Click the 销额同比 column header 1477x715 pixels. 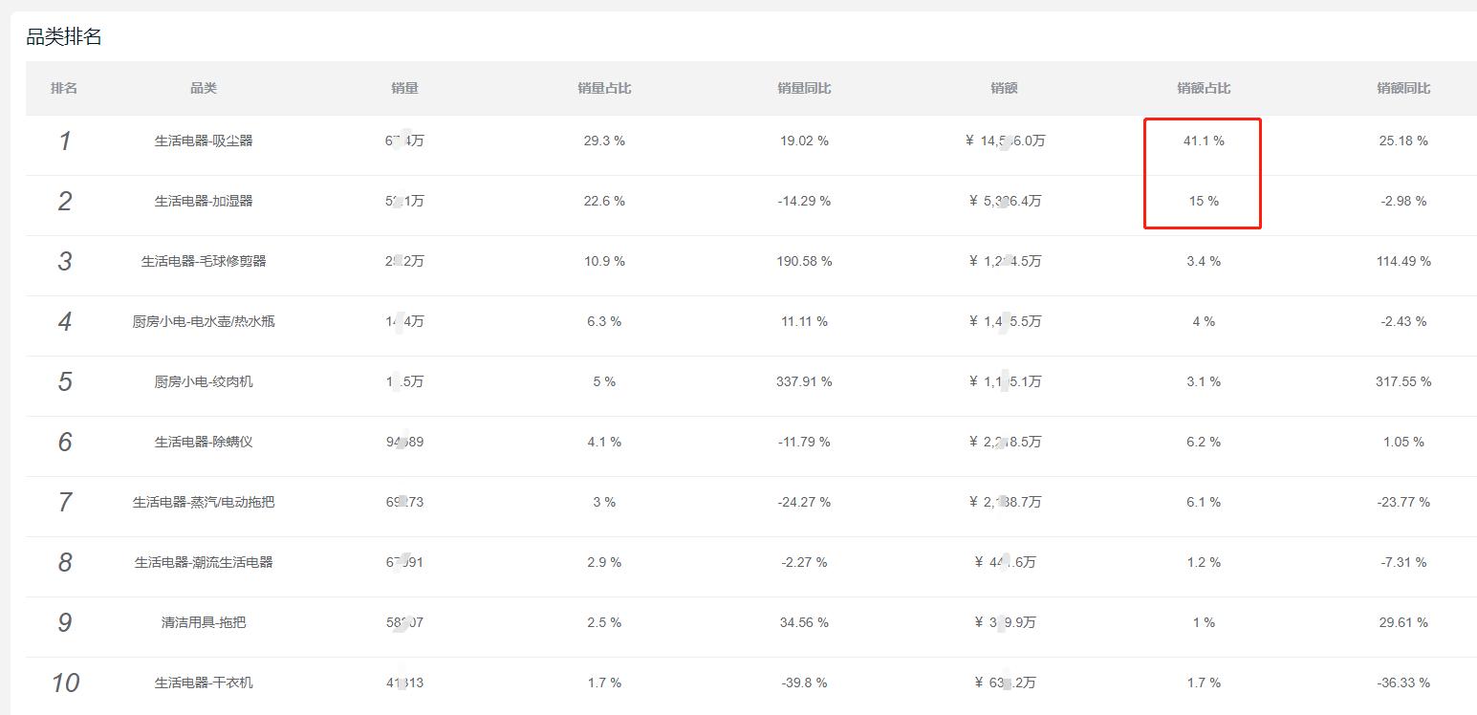(x=1403, y=88)
